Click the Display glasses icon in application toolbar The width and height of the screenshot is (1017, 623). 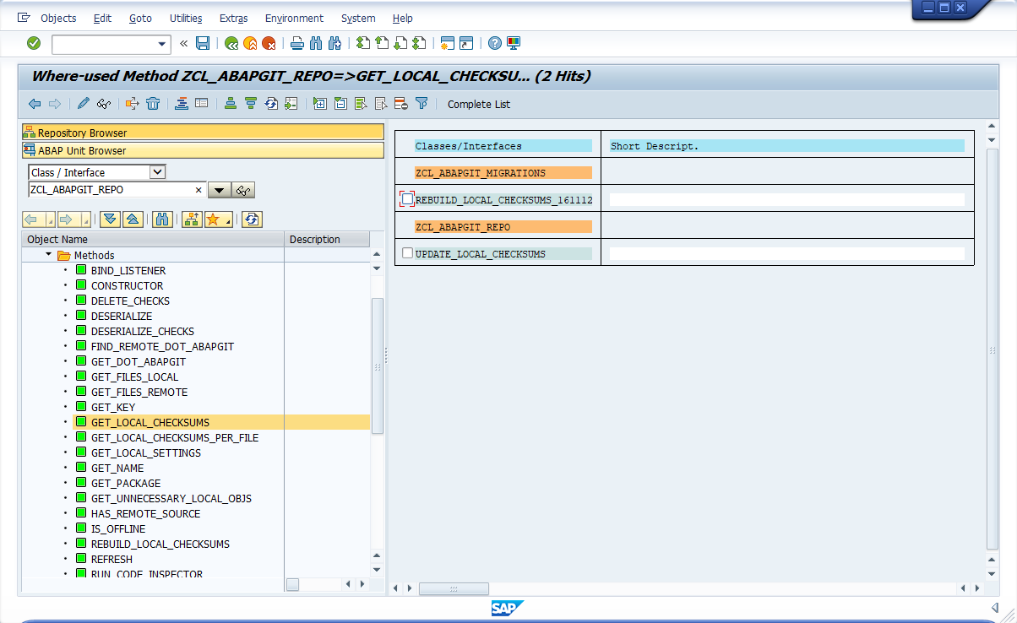pyautogui.click(x=104, y=104)
